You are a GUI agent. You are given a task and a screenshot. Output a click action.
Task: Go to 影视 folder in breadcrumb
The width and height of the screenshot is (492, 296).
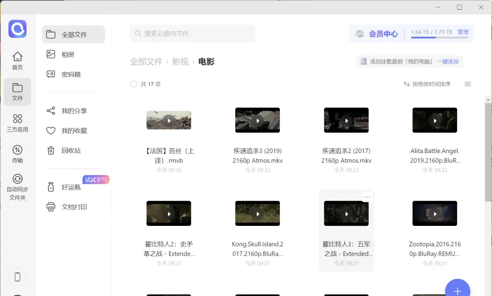point(180,61)
